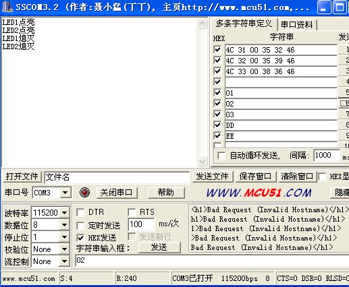
Task: Click send button 5 beside the 01 string
Action: click(x=344, y=92)
